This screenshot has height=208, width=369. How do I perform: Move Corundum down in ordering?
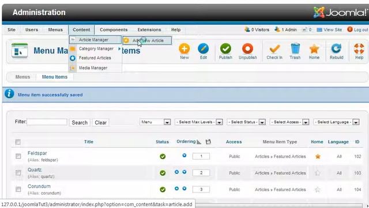click(x=184, y=188)
